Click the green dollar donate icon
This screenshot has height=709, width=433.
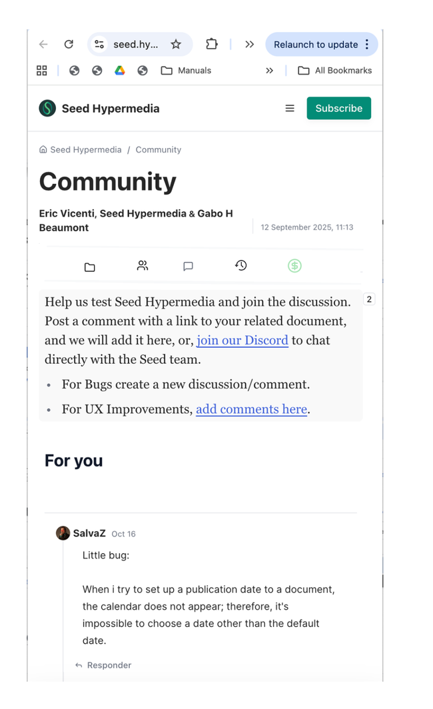pyautogui.click(x=294, y=266)
